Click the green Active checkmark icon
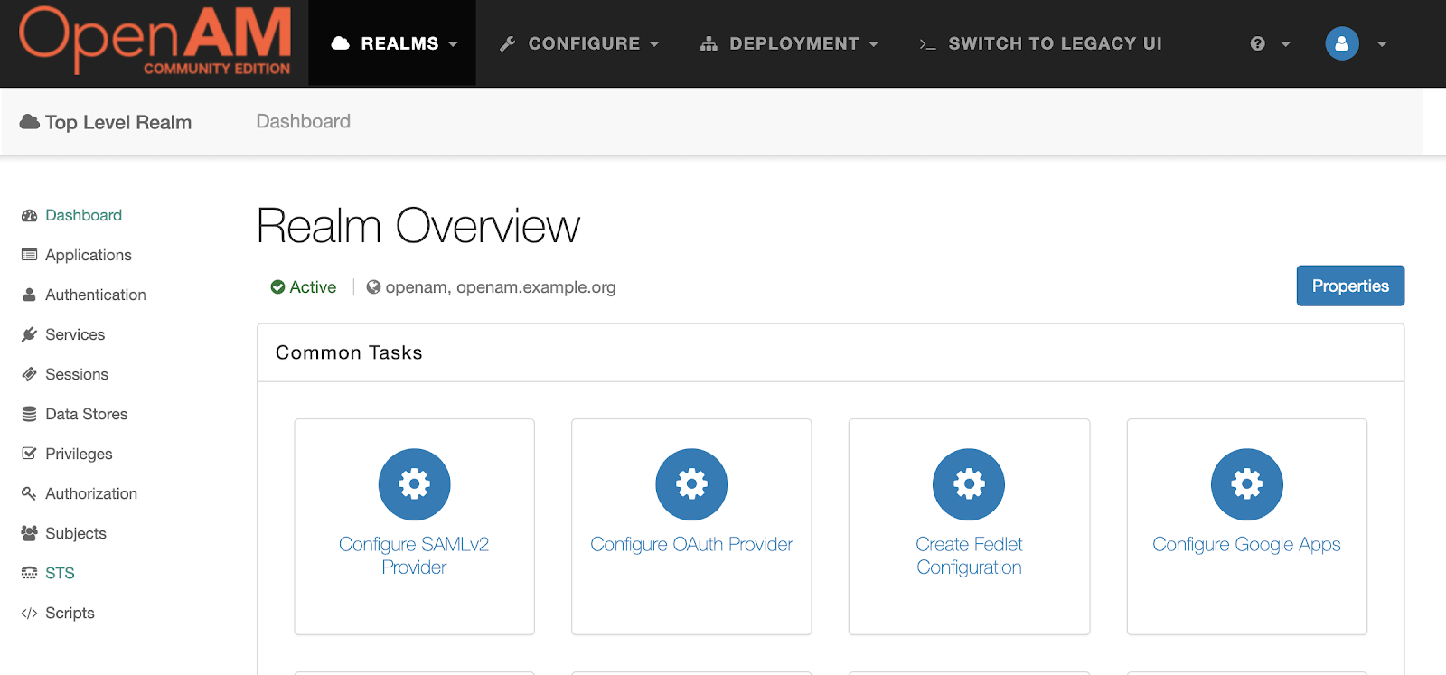Image resolution: width=1446 pixels, height=675 pixels. coord(277,287)
